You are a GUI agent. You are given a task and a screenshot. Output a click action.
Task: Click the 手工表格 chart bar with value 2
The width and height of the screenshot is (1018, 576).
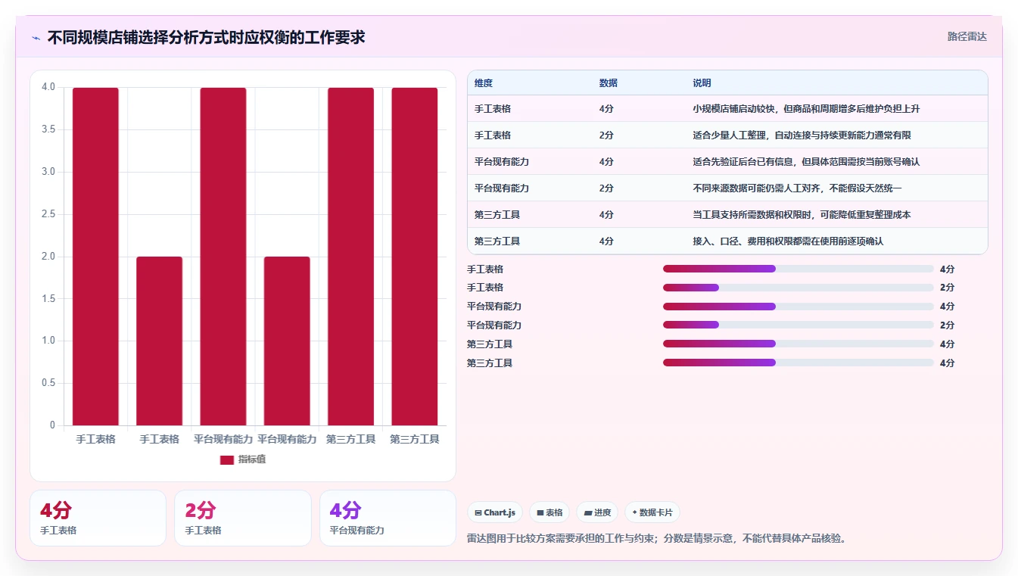coord(160,341)
